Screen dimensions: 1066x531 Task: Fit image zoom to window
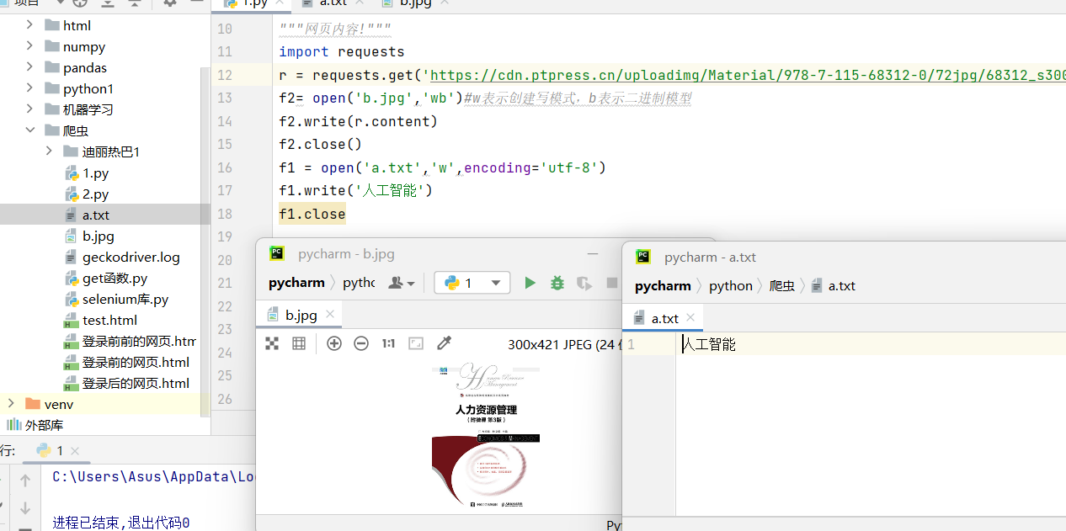point(416,343)
